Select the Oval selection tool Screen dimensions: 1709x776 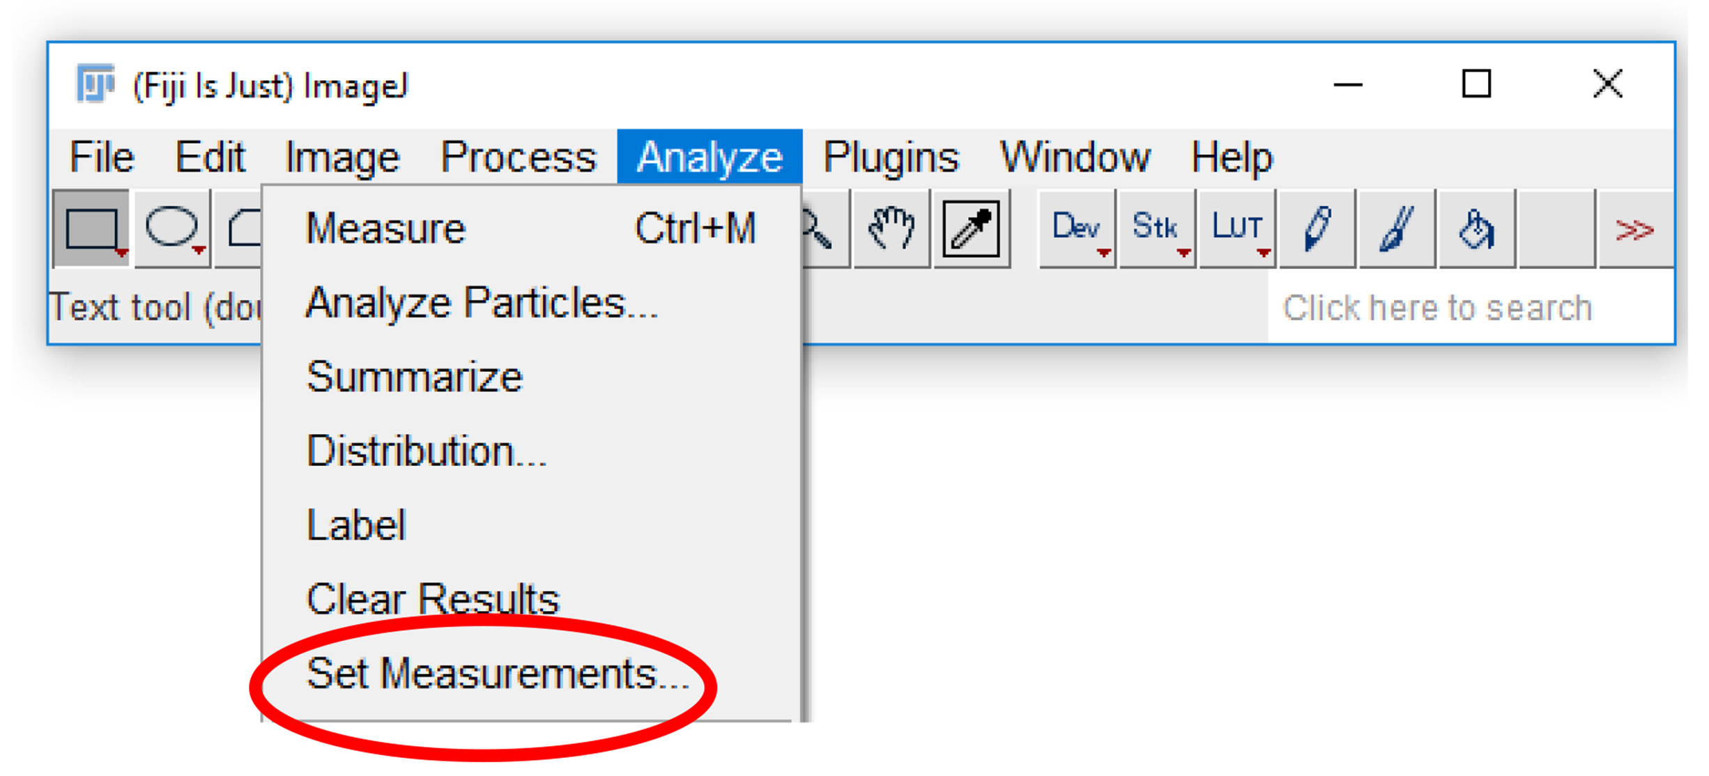[x=172, y=228]
